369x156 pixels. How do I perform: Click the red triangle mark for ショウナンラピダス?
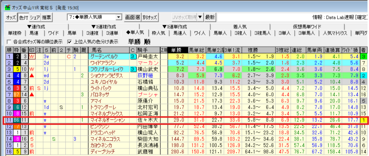pos(32,75)
